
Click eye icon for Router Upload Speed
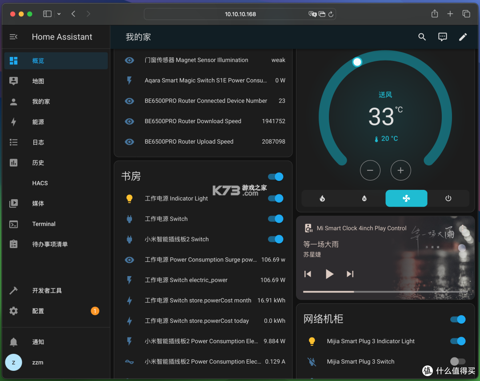point(129,142)
